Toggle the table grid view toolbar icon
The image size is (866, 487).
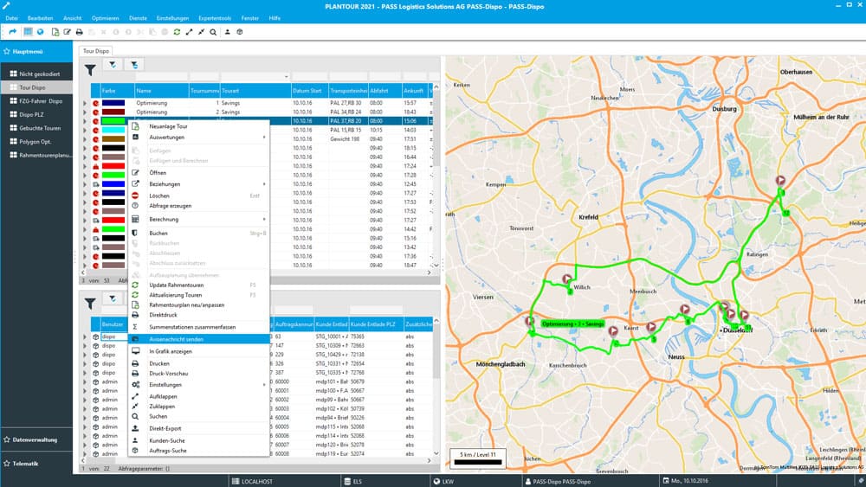tap(28, 32)
